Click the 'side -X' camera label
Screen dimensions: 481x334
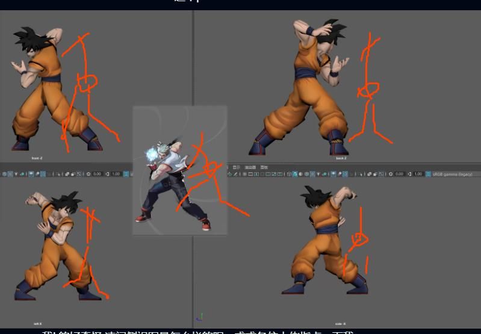pos(341,324)
